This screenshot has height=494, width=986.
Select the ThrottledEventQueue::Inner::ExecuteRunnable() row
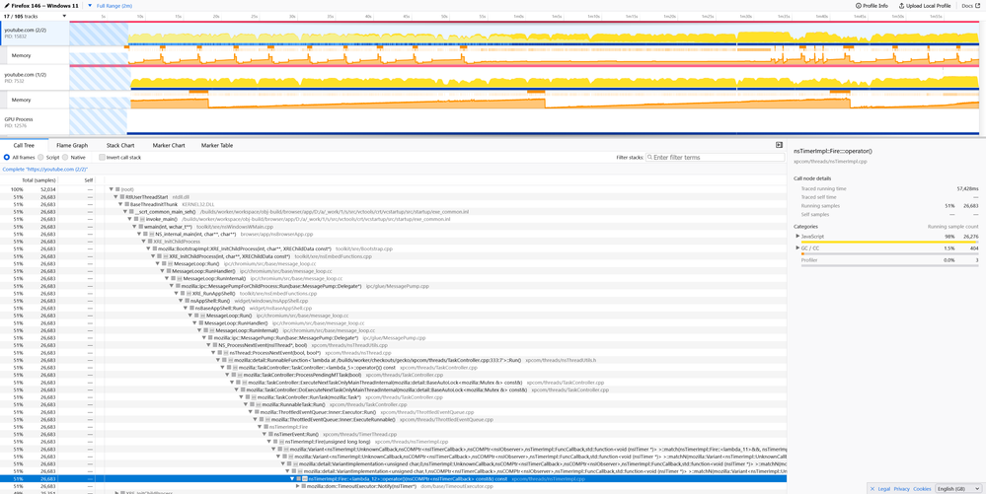[x=393, y=419]
